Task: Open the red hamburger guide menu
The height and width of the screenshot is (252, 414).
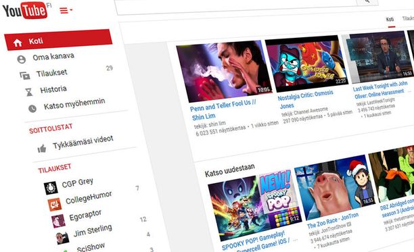Action: [66, 10]
